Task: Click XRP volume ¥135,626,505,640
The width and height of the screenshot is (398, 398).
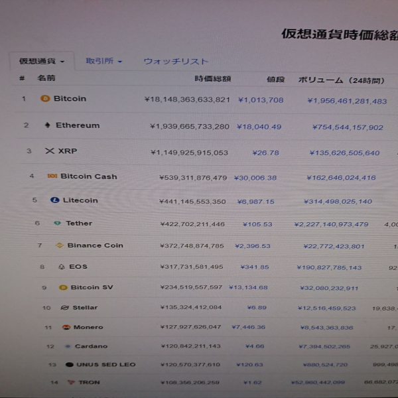Action: click(x=345, y=153)
